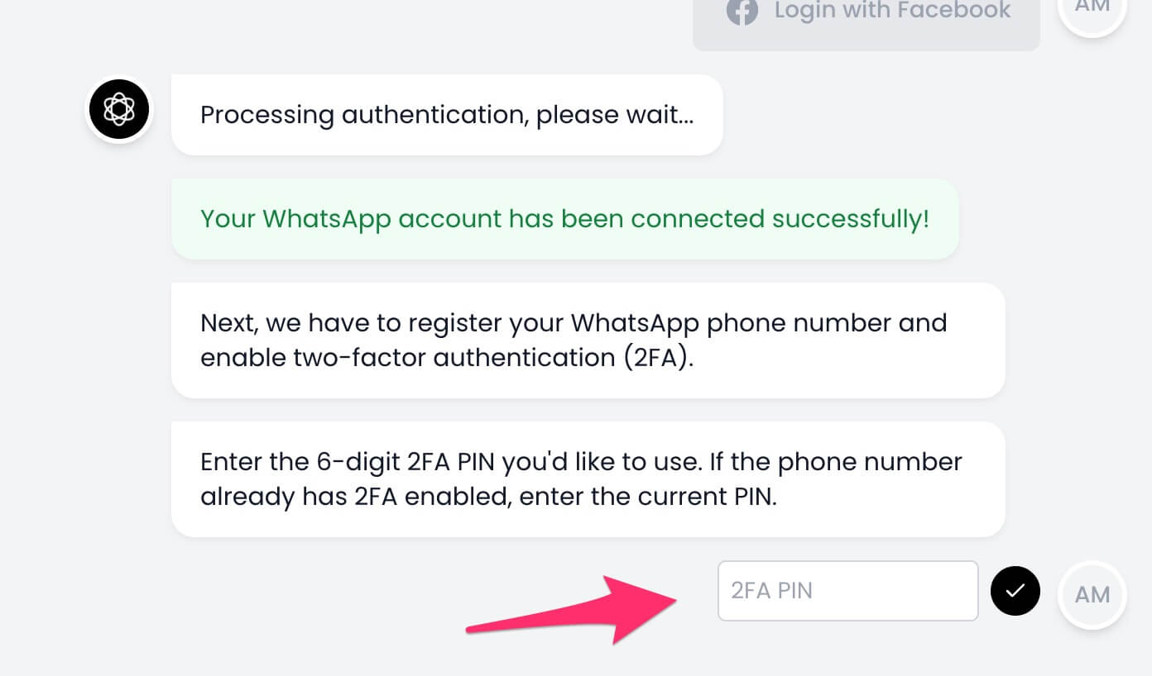
Task: Submit PIN with the black checkmark button
Action: [x=1015, y=591]
